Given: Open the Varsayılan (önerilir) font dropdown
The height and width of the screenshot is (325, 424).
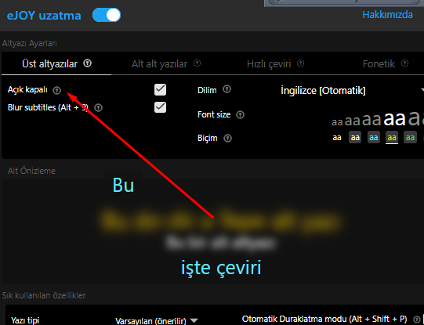Looking at the screenshot, I should (157, 320).
